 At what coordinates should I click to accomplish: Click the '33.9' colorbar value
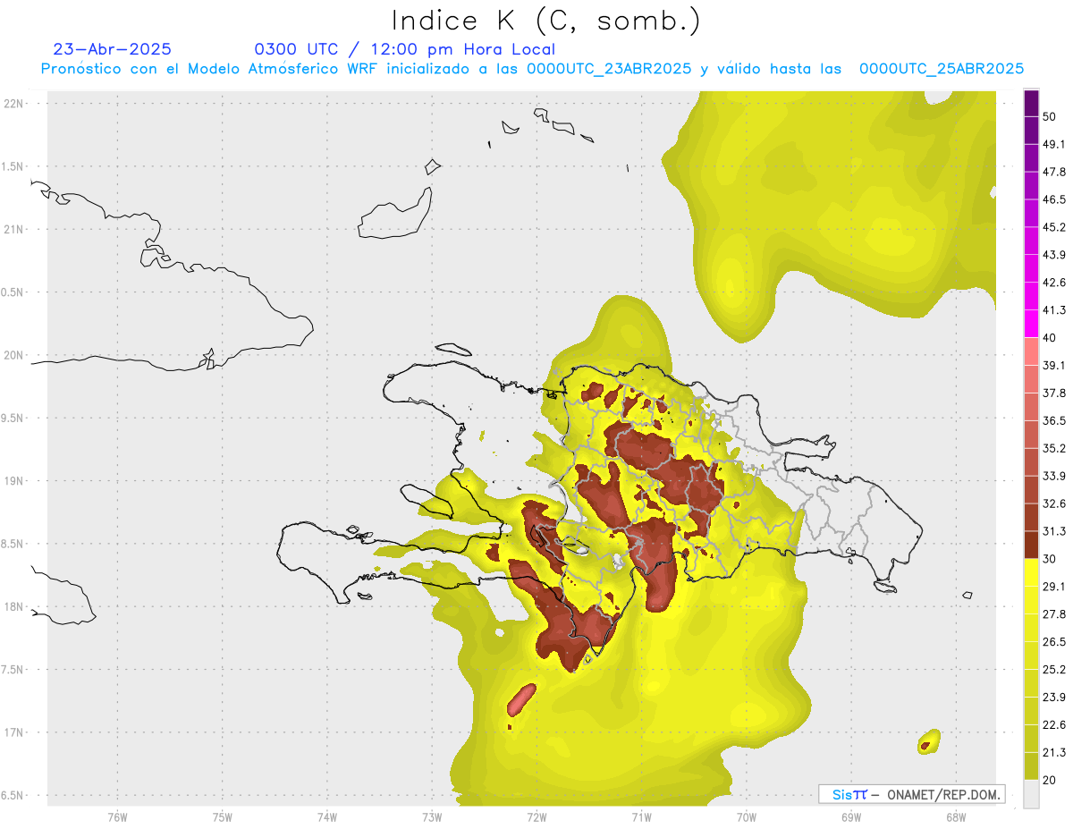point(1054,476)
